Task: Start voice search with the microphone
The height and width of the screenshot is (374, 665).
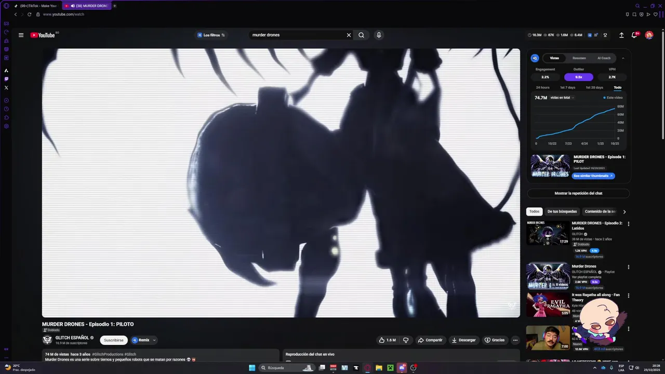Action: (379, 35)
